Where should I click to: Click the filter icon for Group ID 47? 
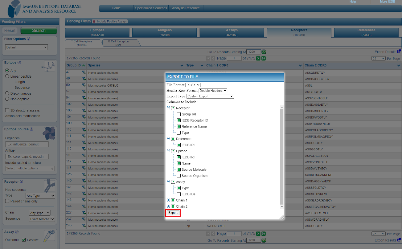84,72
